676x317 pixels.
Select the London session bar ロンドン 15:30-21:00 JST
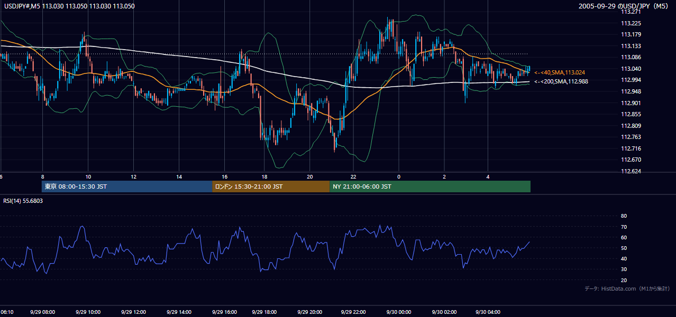pyautogui.click(x=271, y=187)
